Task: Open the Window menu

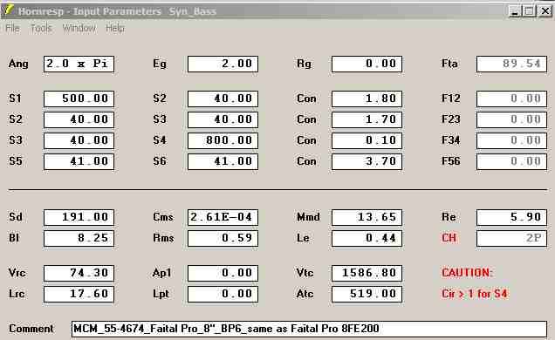Action: 79,28
